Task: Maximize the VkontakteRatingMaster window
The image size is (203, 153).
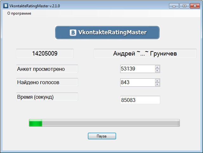Action: click(184, 6)
